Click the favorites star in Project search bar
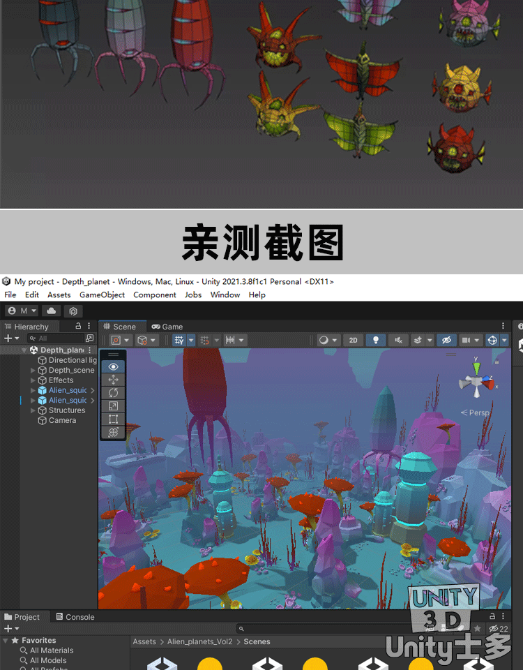 477,629
